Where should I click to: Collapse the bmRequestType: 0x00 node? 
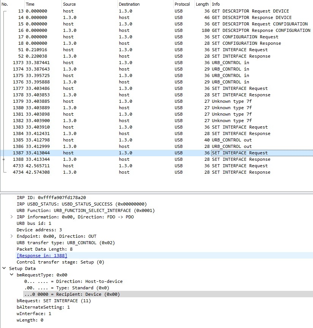(x=12, y=275)
